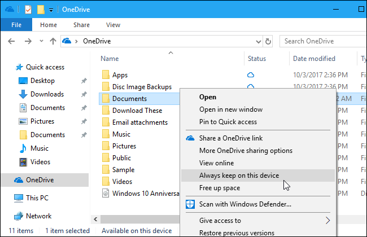Choose Open in new window
This screenshot has width=367, height=237.
click(231, 109)
